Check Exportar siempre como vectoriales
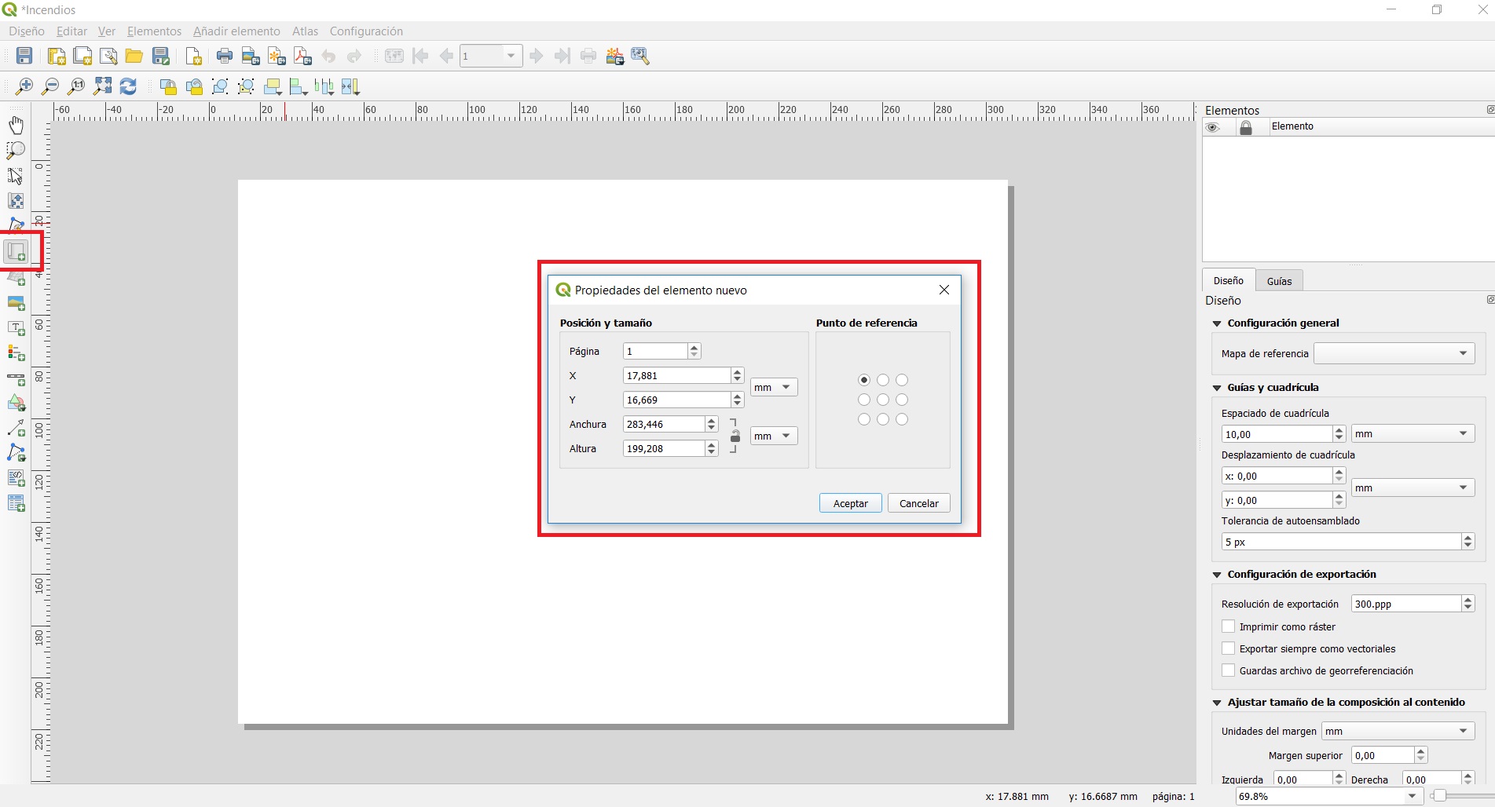1495x807 pixels. point(1229,648)
